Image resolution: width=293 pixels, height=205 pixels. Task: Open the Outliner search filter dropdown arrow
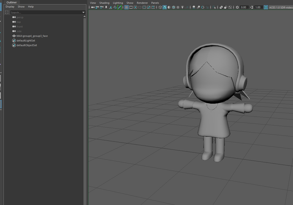click(84, 13)
